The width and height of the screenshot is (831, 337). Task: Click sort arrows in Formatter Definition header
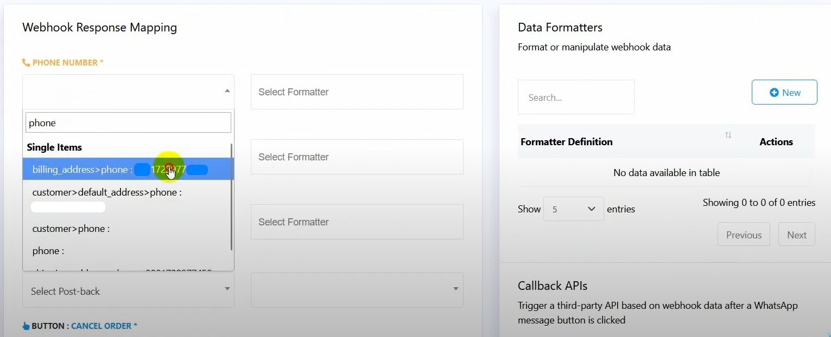(728, 135)
